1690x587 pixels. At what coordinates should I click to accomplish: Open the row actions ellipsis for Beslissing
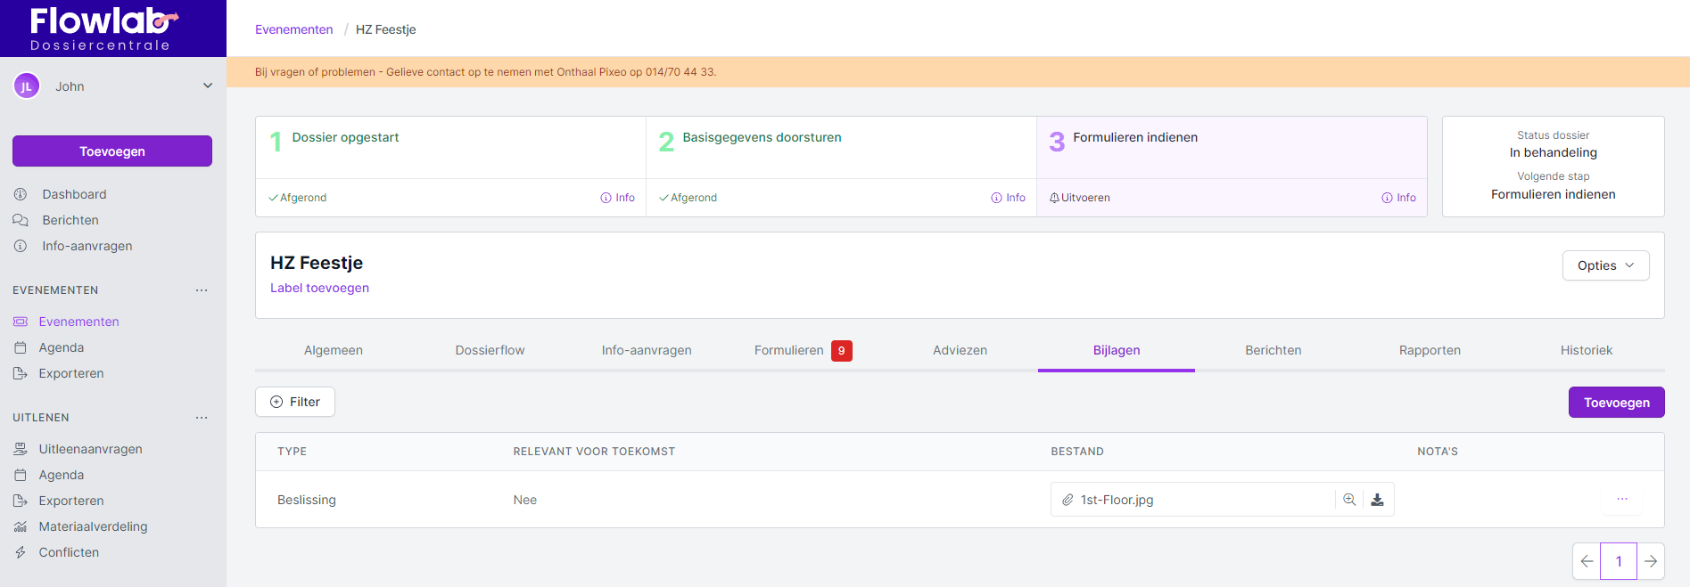click(1621, 500)
